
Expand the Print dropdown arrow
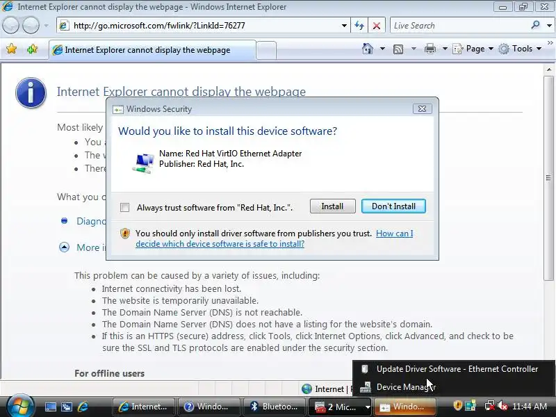tap(445, 49)
